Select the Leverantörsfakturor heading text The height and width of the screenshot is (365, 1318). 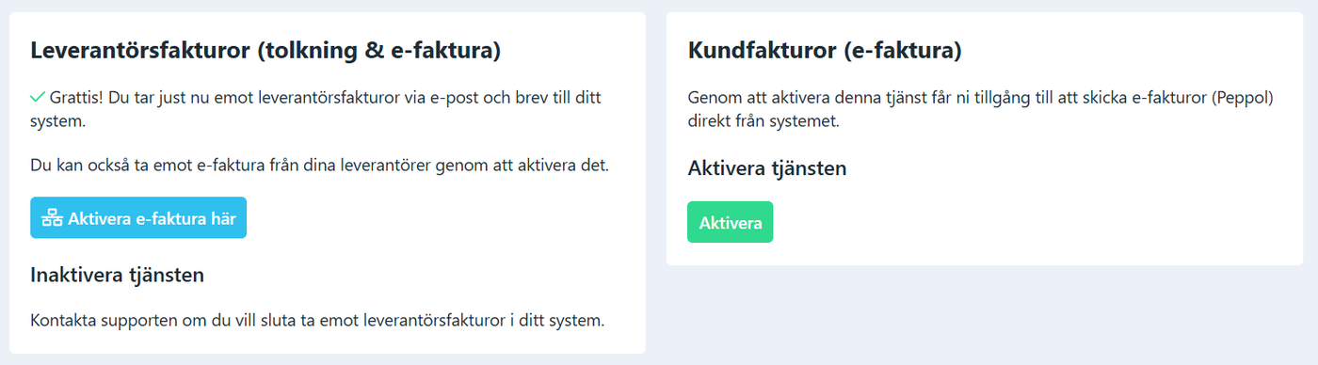(x=265, y=51)
